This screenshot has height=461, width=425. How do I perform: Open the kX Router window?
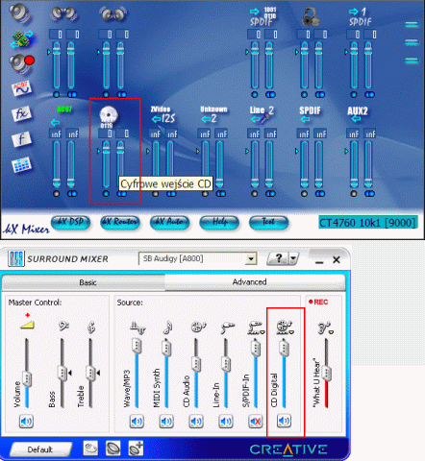(120, 222)
